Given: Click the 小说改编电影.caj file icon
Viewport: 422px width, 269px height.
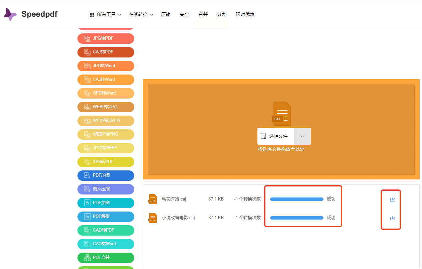Looking at the screenshot, I should click(x=153, y=218).
